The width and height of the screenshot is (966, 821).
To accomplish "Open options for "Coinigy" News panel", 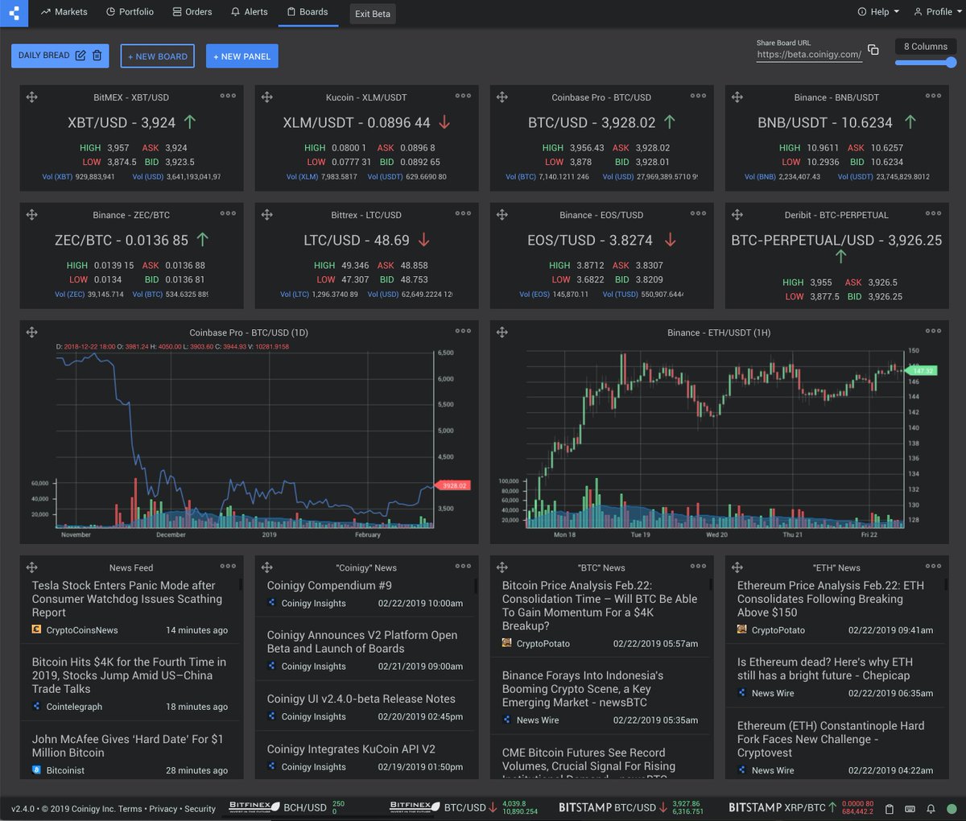I will click(x=463, y=566).
